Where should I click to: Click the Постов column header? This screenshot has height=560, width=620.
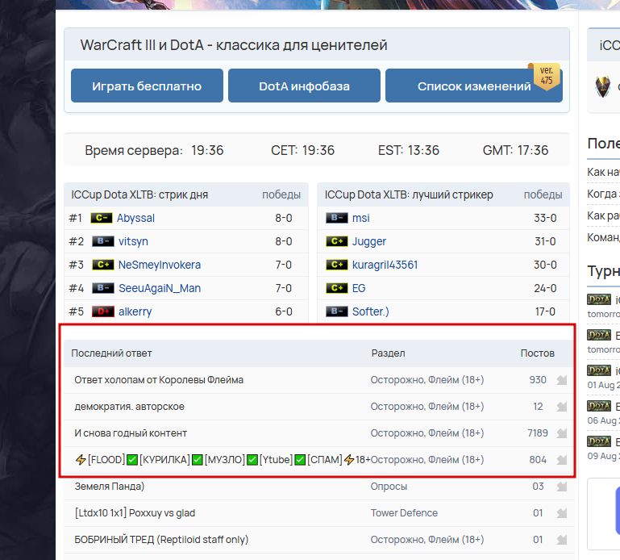537,353
